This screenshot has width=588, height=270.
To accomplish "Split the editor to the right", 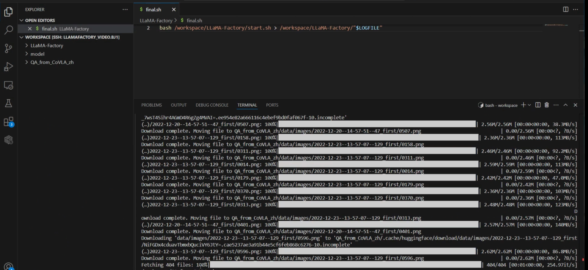I will 565,10.
